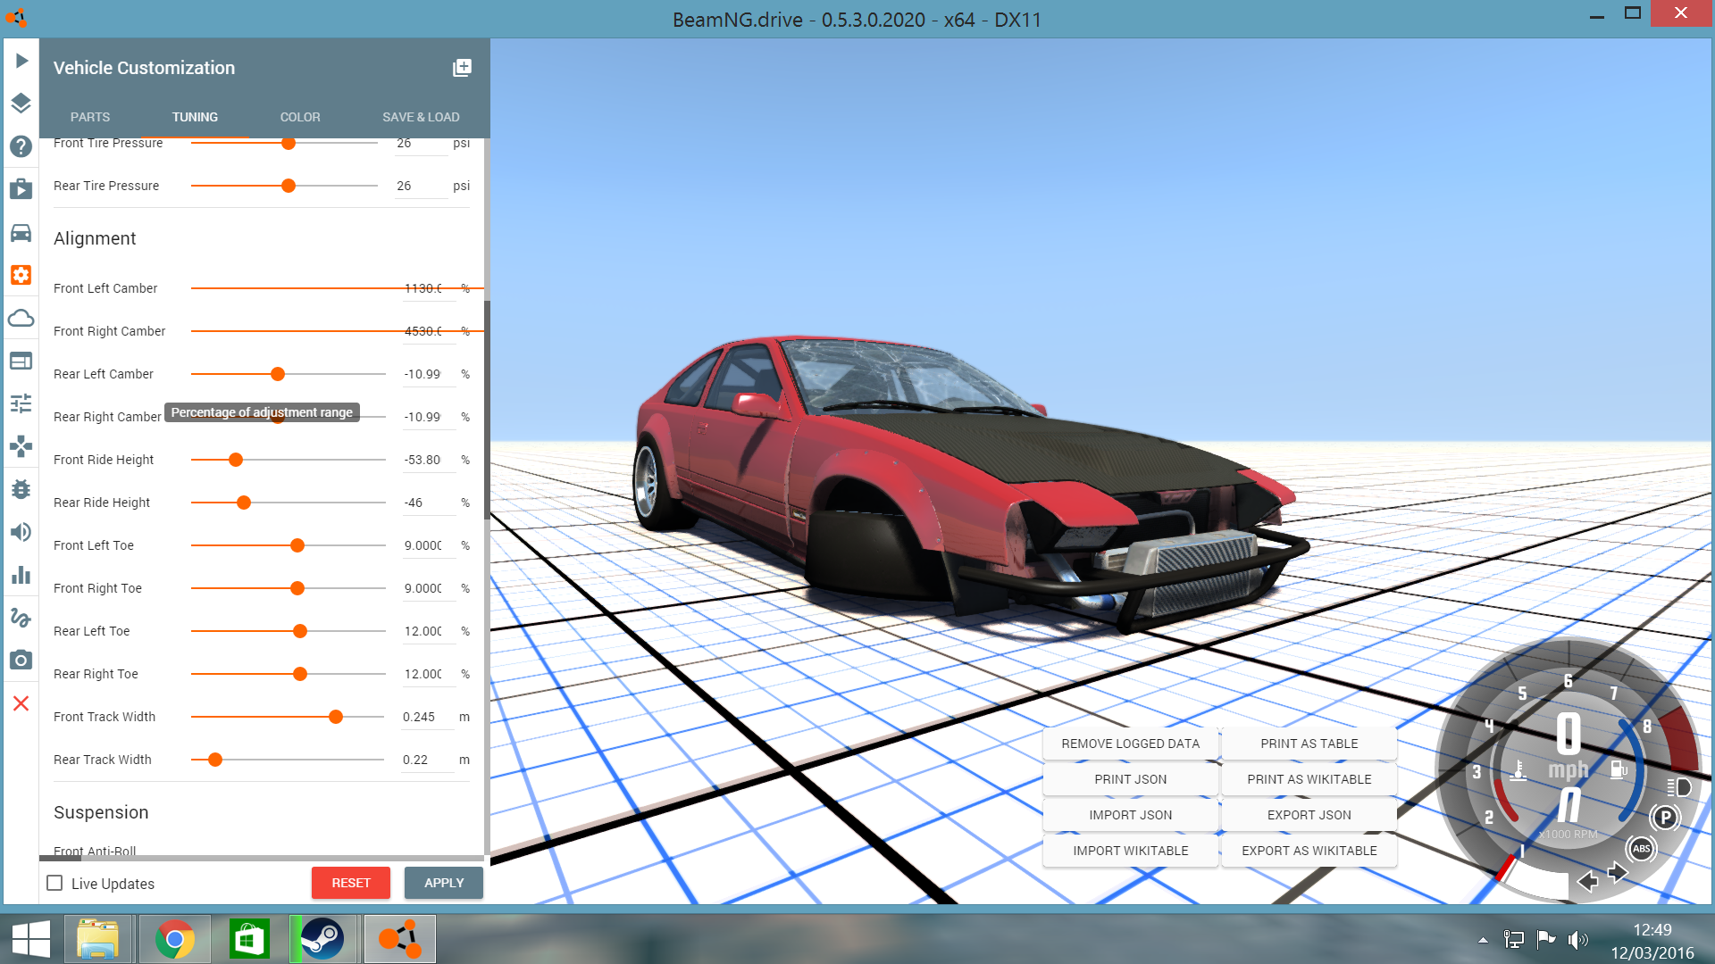Click the clock showing 12:49 in taskbar
This screenshot has height=964, width=1715.
tap(1652, 930)
